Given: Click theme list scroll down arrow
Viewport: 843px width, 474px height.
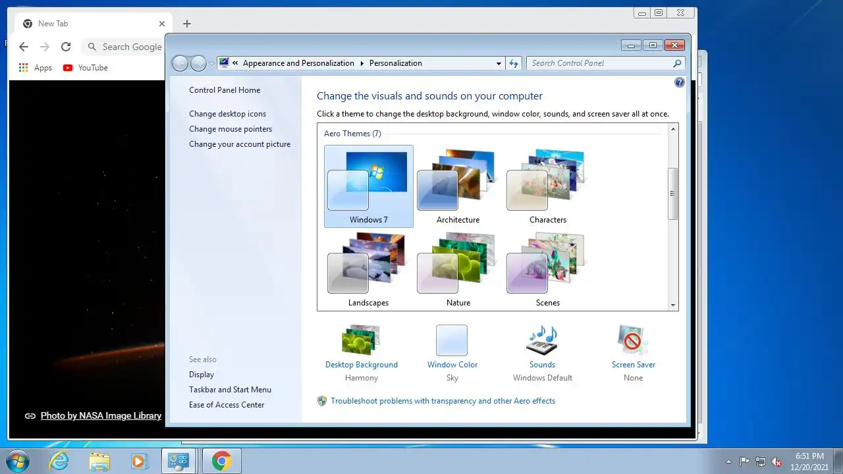Looking at the screenshot, I should [673, 305].
